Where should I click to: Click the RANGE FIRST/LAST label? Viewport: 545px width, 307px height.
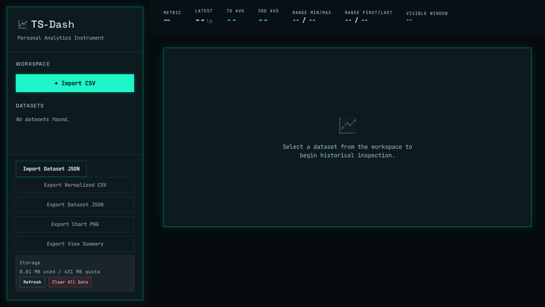click(x=369, y=13)
